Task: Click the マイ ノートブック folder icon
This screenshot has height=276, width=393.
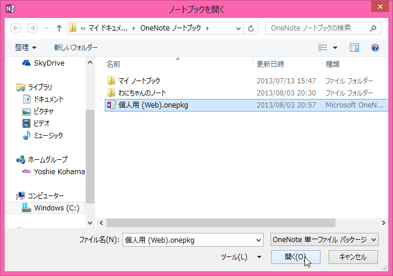Action: (111, 80)
